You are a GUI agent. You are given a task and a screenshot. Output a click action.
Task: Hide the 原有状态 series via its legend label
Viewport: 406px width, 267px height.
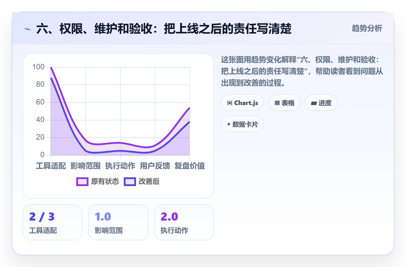[105, 182]
